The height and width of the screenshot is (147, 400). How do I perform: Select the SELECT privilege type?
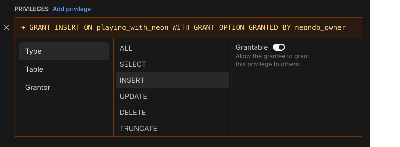coord(133,64)
